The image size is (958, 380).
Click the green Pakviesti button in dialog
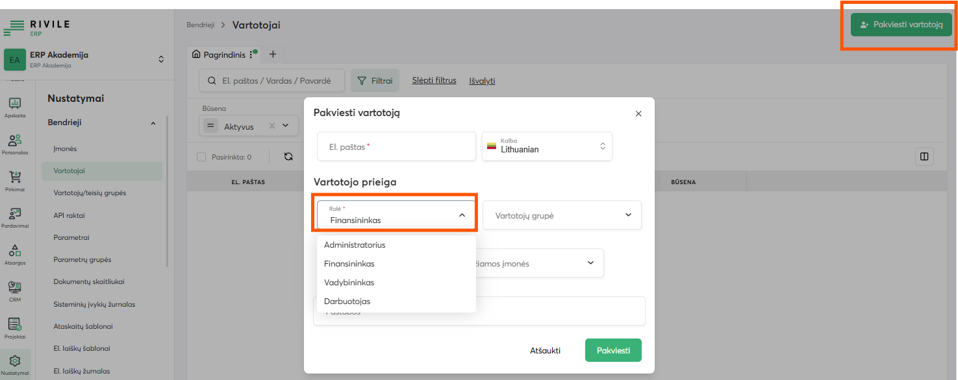[x=613, y=350]
